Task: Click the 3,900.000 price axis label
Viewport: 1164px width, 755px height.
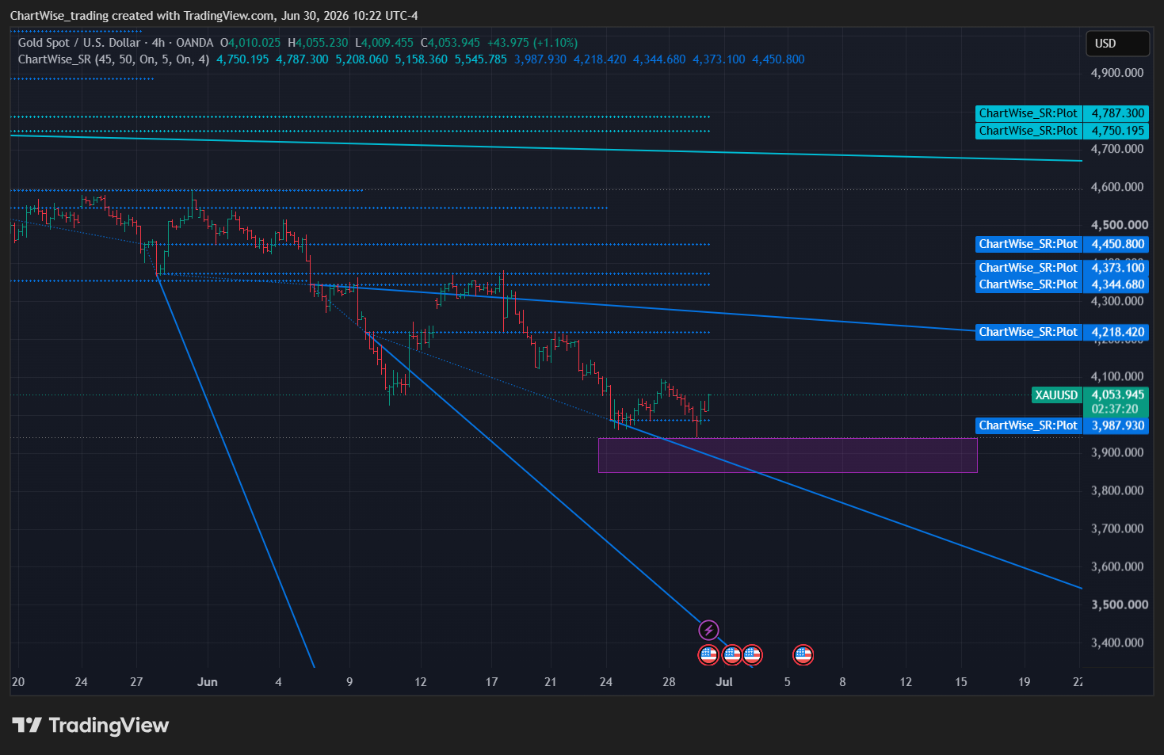Action: tap(1117, 452)
